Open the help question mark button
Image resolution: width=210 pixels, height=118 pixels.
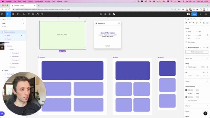205,113
